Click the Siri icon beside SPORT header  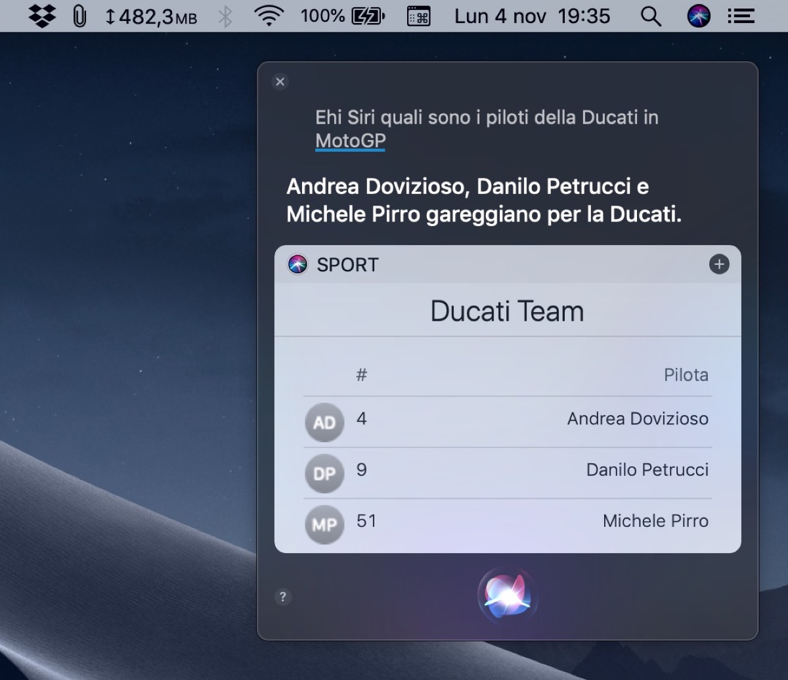tap(298, 264)
